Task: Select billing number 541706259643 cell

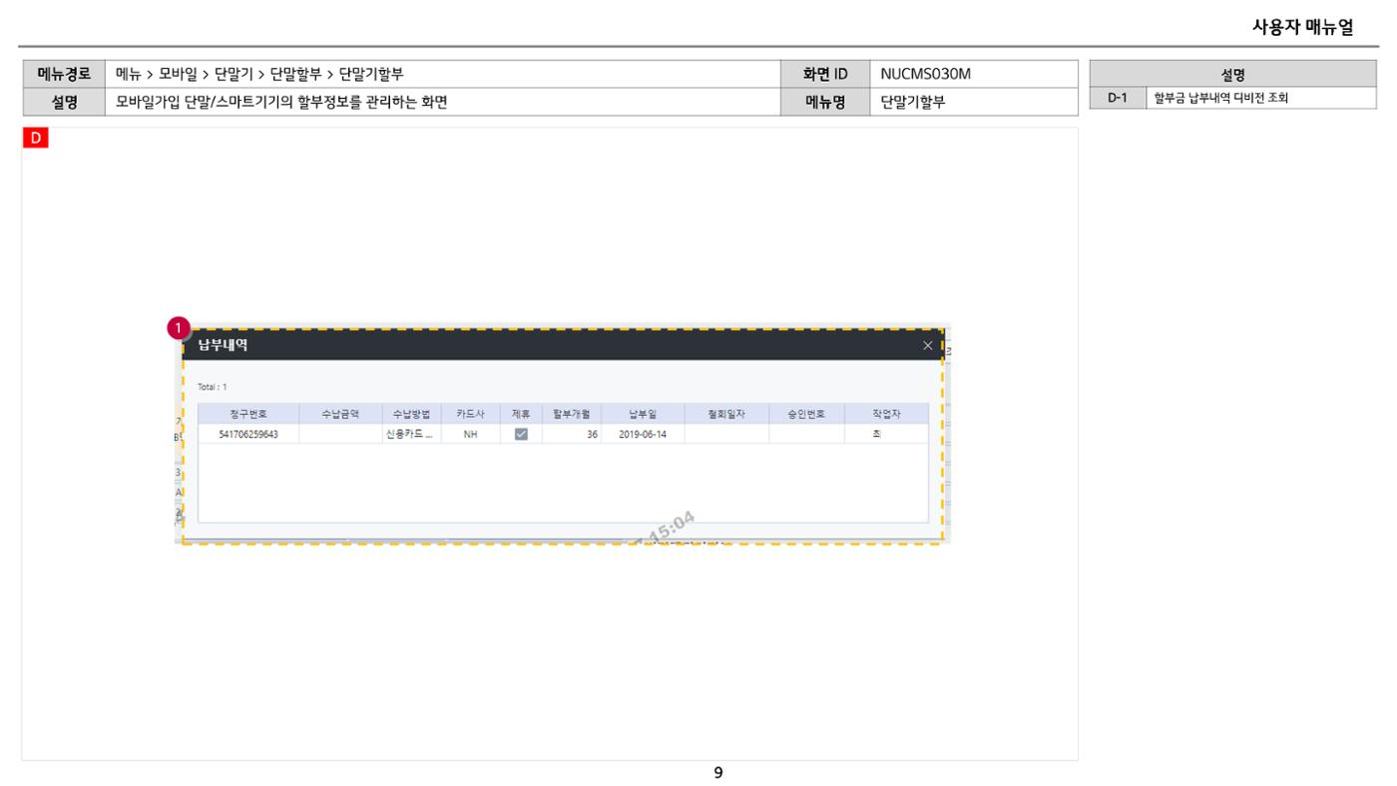Action: [248, 434]
